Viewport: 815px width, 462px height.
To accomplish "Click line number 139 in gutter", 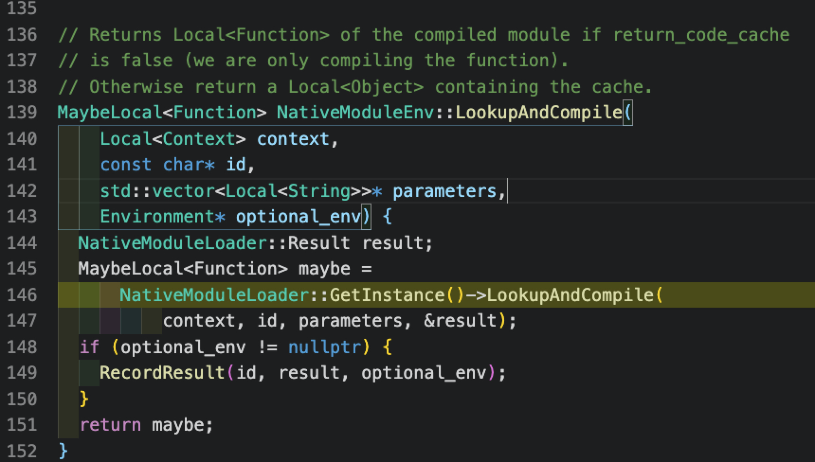I will pos(22,112).
